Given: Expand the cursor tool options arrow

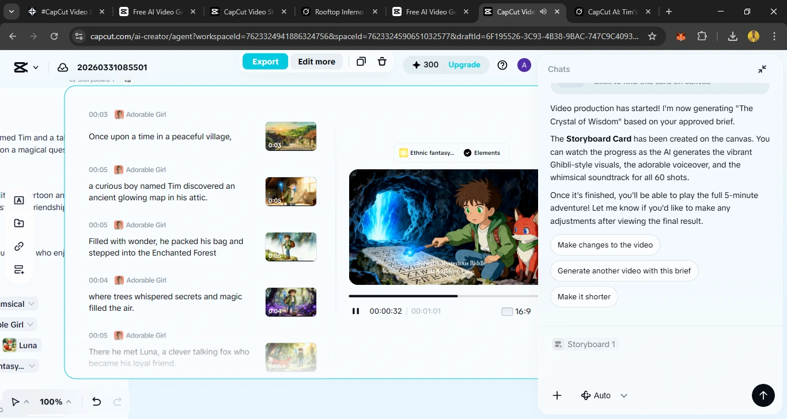Looking at the screenshot, I should click(x=27, y=402).
